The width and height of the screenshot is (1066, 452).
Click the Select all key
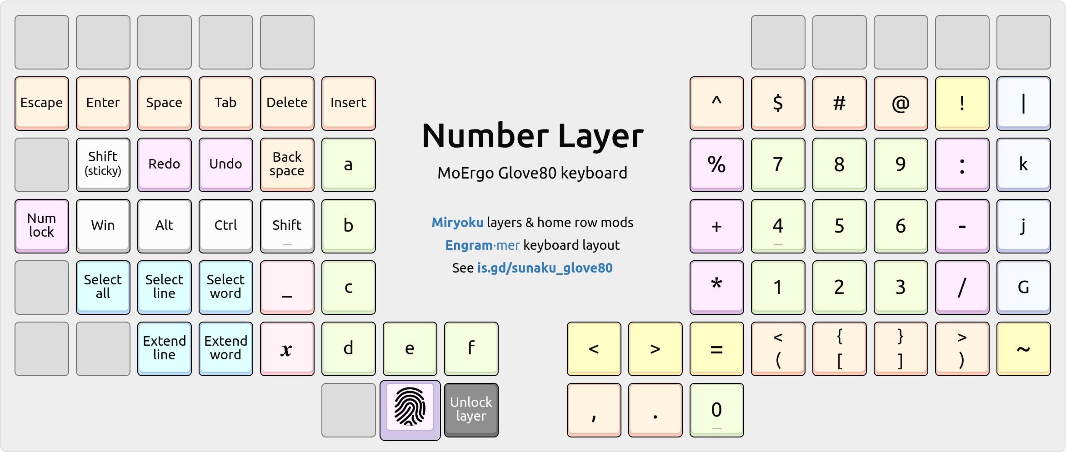tap(103, 288)
